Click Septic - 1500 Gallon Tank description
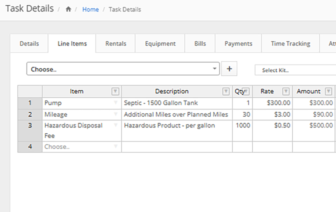This screenshot has width=336, height=212. tap(177, 103)
